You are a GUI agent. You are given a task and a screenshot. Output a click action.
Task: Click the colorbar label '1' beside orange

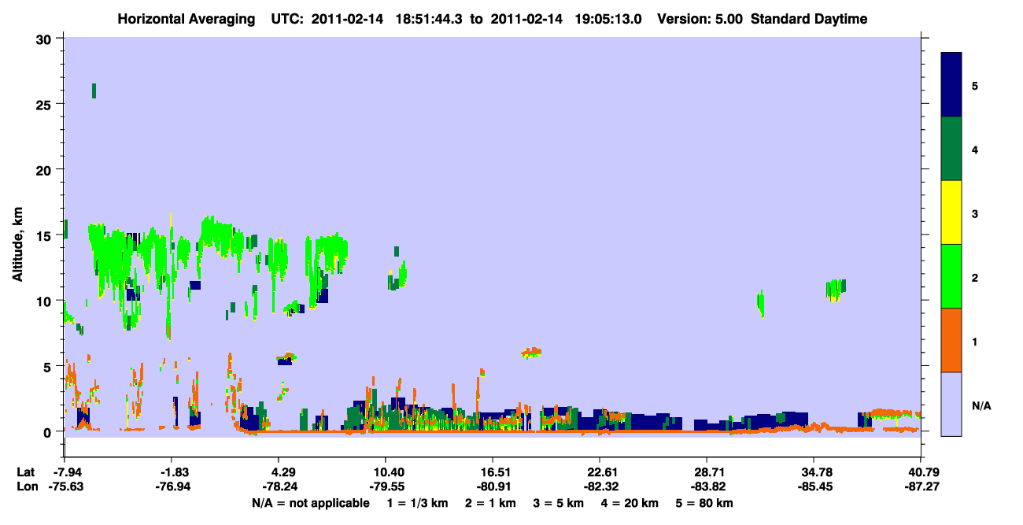975,341
